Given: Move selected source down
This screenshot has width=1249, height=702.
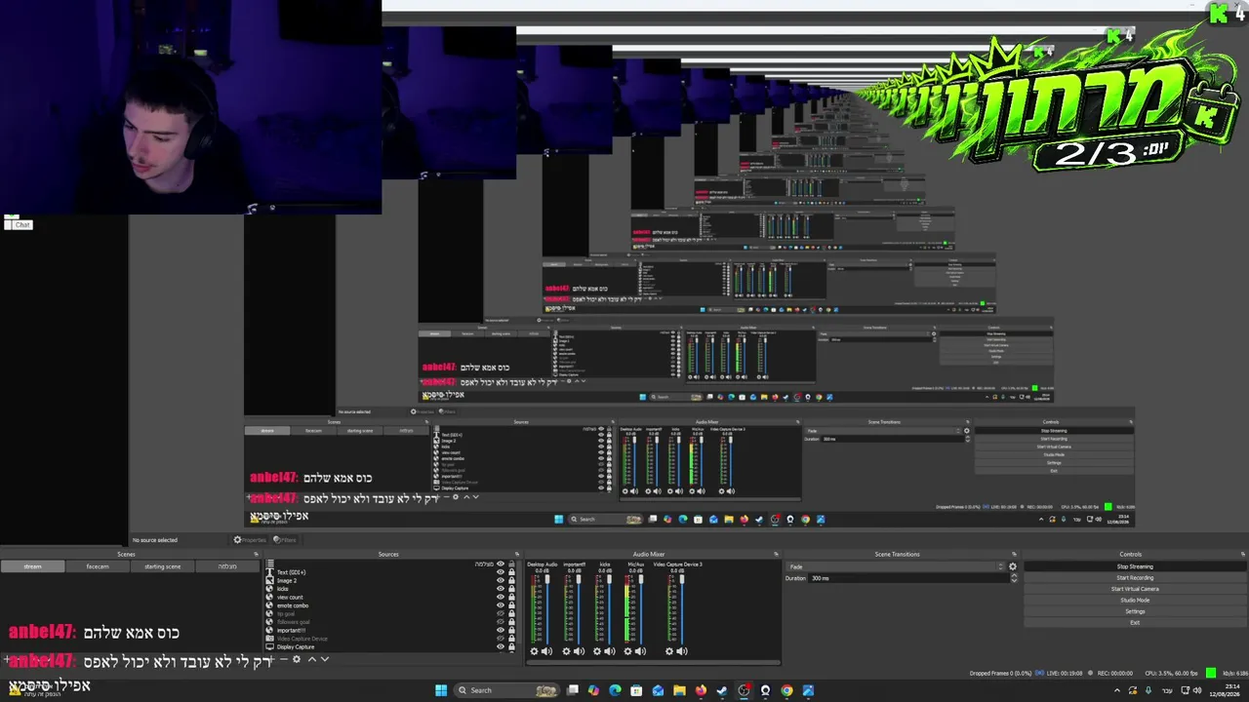Looking at the screenshot, I should point(325,659).
